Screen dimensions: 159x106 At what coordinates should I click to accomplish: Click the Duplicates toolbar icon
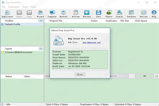7,13
